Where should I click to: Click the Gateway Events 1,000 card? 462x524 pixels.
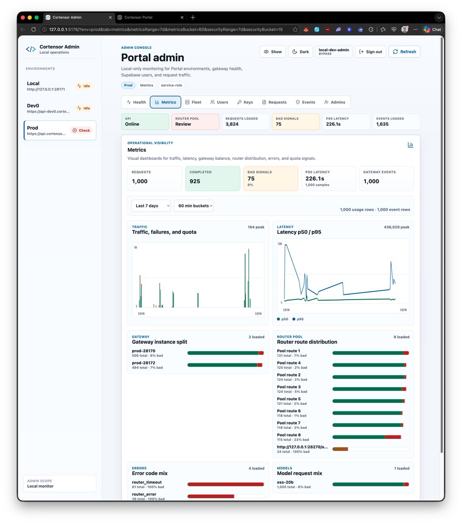click(x=386, y=179)
